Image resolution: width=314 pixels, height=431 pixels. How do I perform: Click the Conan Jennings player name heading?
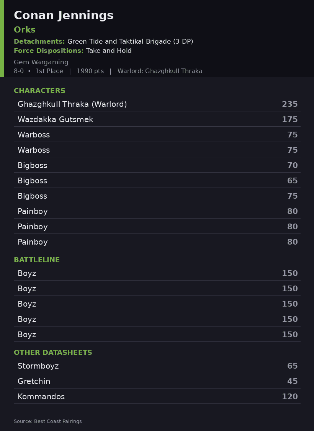(64, 15)
